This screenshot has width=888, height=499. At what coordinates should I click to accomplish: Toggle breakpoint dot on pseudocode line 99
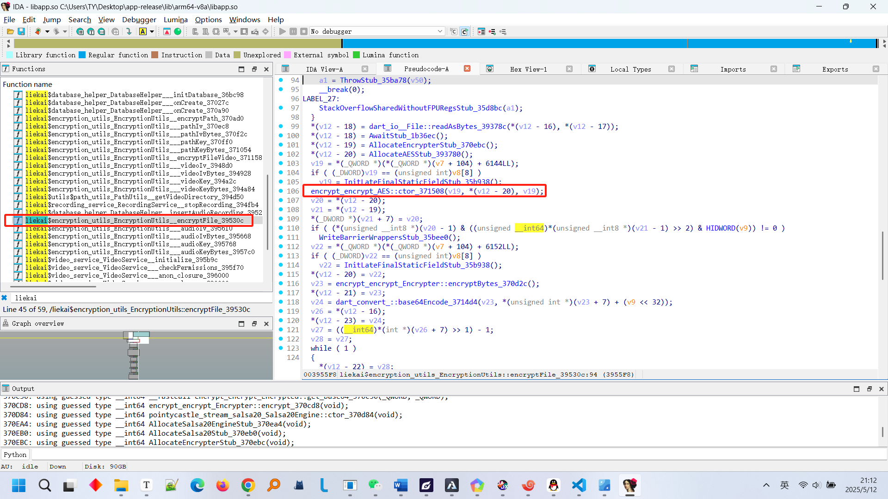[281, 126]
